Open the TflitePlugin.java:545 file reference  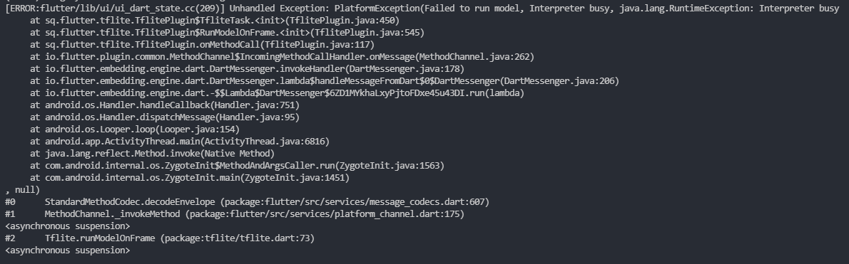367,33
